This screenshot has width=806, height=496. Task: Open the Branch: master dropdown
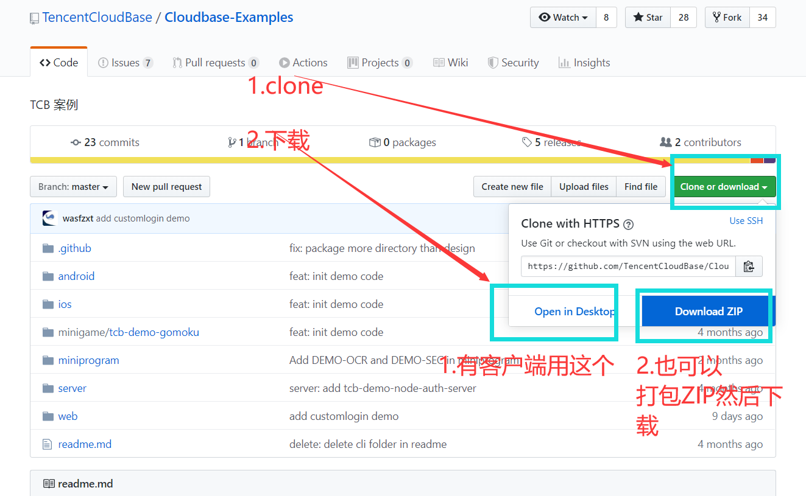tap(73, 187)
